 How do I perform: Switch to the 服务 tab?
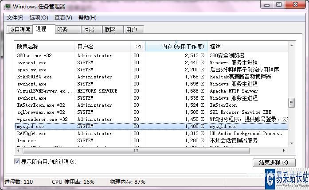(68, 30)
